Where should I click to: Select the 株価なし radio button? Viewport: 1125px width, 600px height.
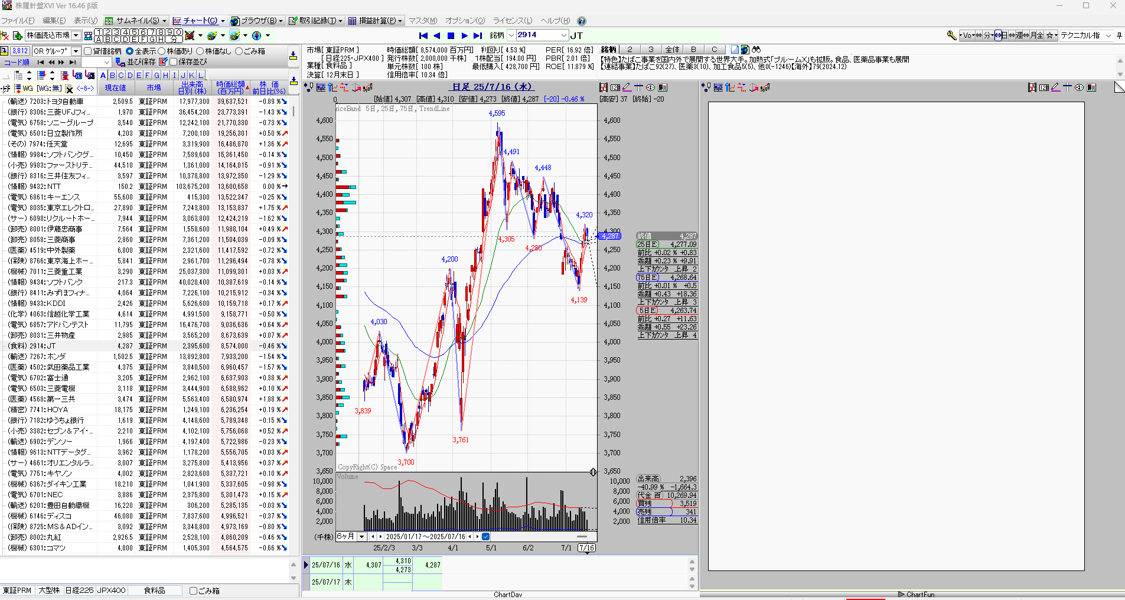click(x=200, y=51)
